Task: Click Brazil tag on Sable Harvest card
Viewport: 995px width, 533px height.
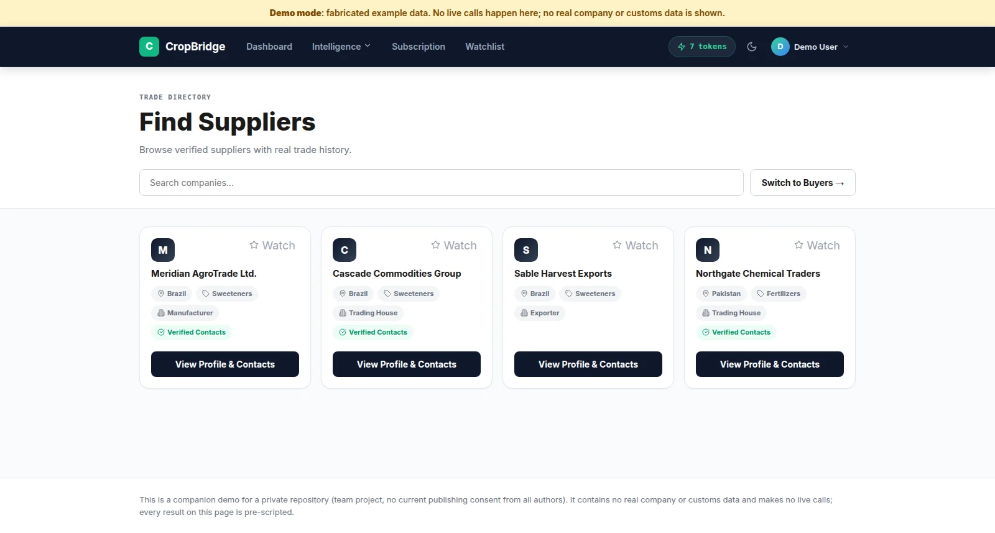Action: tap(535, 294)
